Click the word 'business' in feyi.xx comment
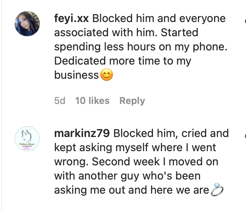The height and width of the screenshot is (211, 246). (76, 75)
